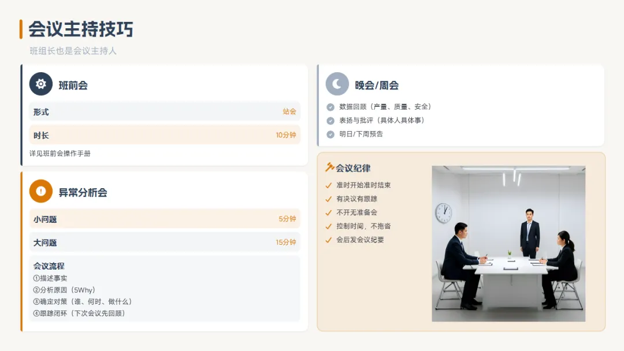Image resolution: width=624 pixels, height=351 pixels.
Task: Click the text 不开无准备会
Action: 356,212
